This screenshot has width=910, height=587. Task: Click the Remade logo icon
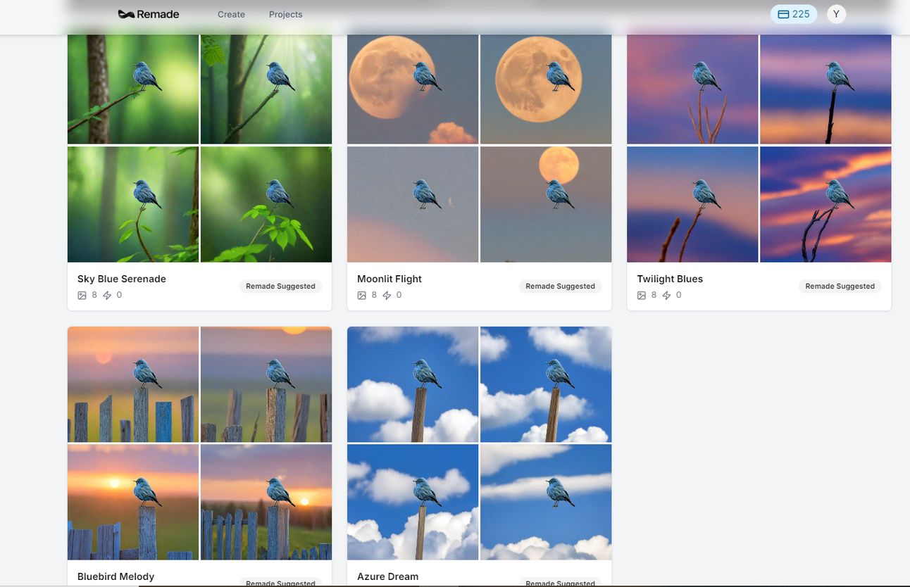(126, 14)
